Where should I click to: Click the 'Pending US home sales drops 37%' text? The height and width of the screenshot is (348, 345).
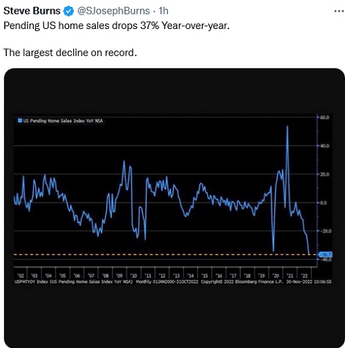(81, 26)
